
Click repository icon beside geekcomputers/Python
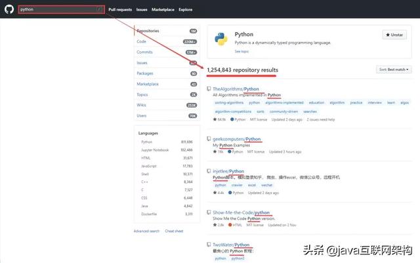[209, 139]
